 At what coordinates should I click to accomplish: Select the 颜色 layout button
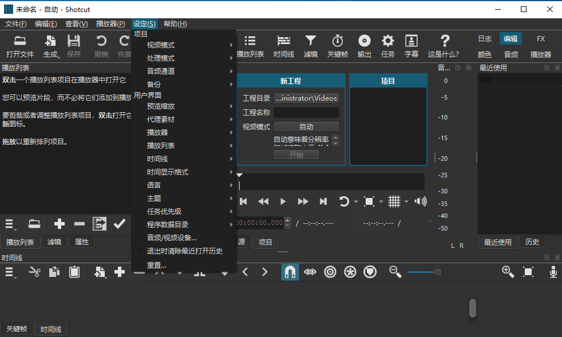pyautogui.click(x=485, y=54)
